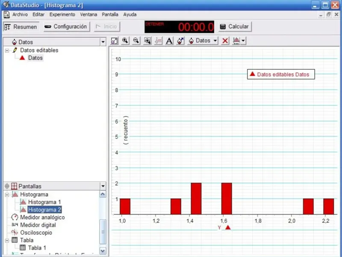Viewport: 342px width, 257px height.
Task: Click the text annotation A tool
Action: (169, 41)
